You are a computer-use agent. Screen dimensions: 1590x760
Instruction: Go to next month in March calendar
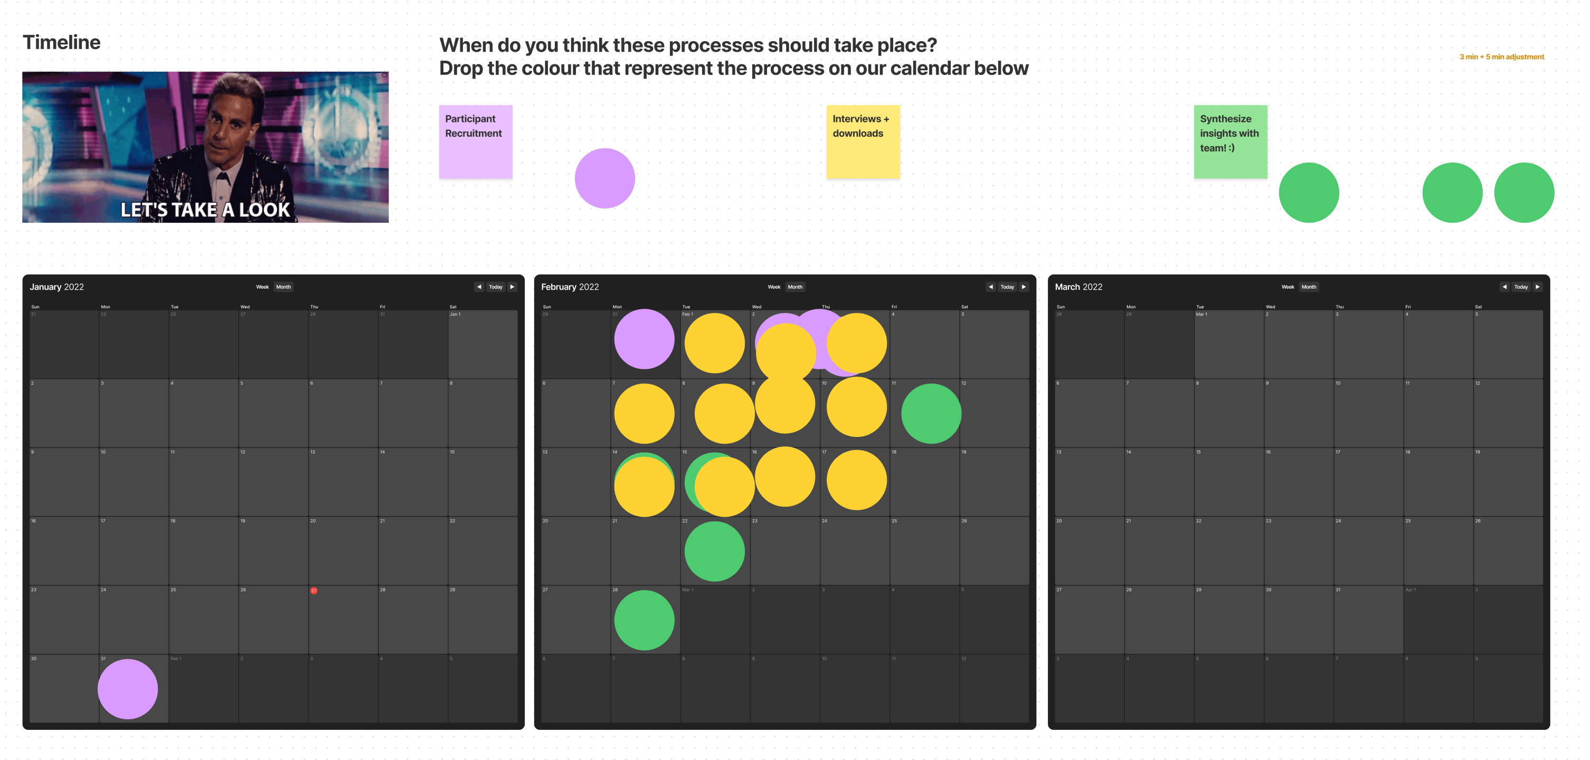(1538, 287)
